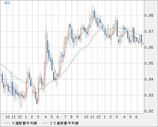
Task: Click the 0.85 price axis label
Action: 149,63
